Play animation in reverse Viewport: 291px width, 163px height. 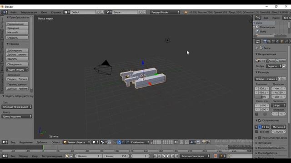pos(164,156)
